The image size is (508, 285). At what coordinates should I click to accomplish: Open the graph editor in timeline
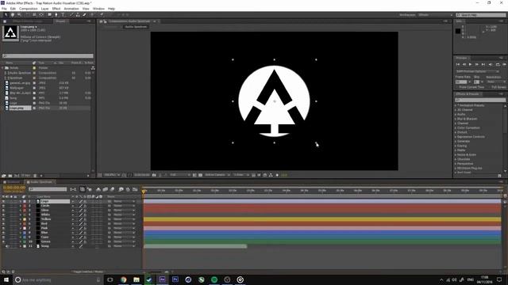point(135,189)
